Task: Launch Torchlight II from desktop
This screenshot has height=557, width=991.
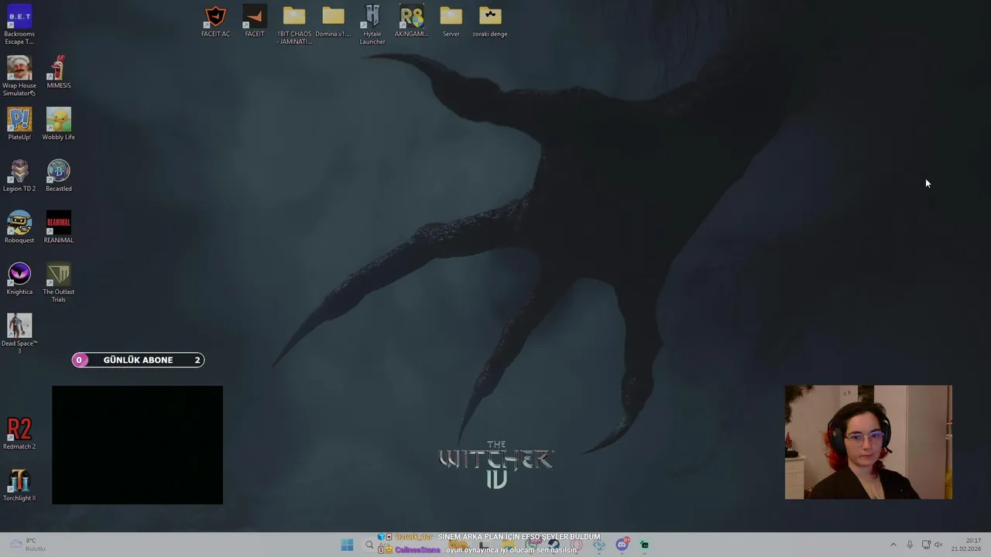Action: tap(19, 485)
